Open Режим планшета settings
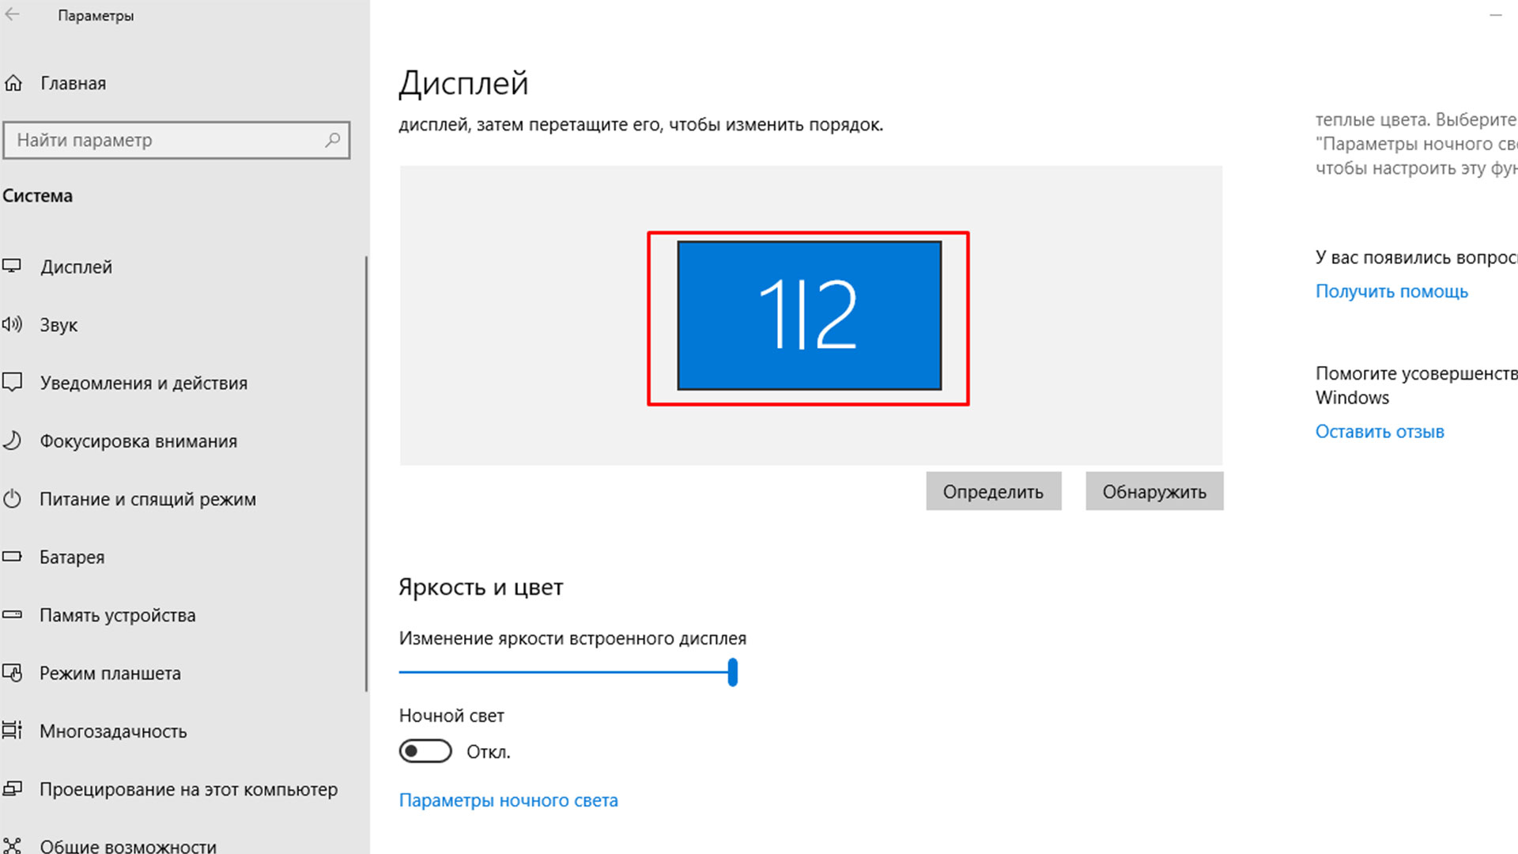Image resolution: width=1518 pixels, height=854 pixels. coord(110,674)
